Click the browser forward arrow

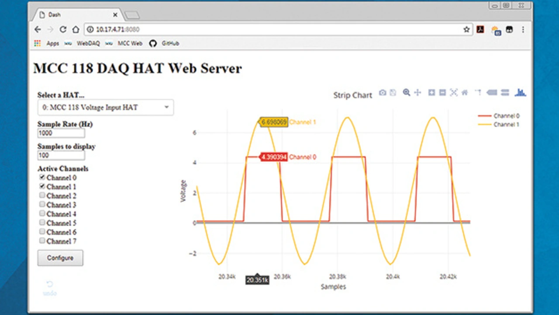(50, 30)
